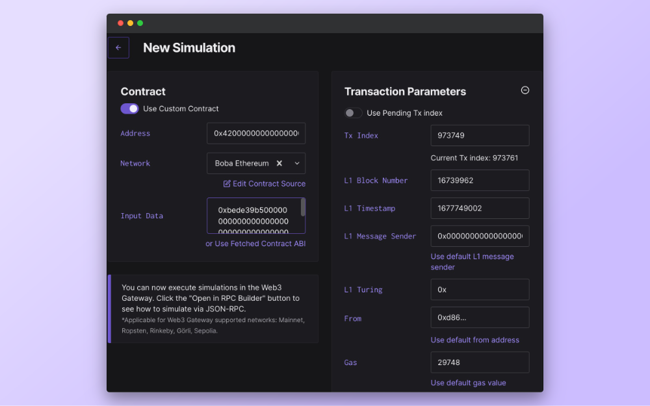This screenshot has width=650, height=406.
Task: Collapse the Transaction Parameters panel
Action: [525, 90]
